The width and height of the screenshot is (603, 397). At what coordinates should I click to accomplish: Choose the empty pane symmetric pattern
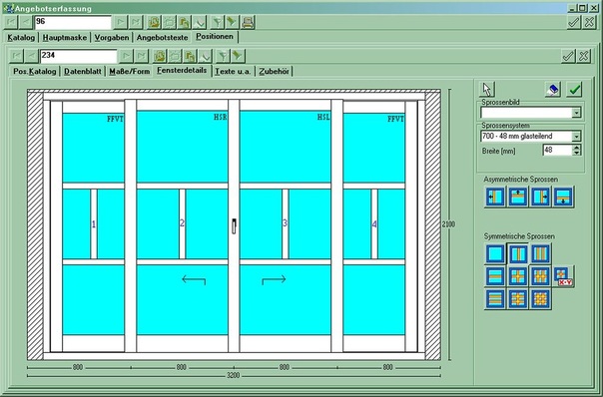(x=495, y=254)
